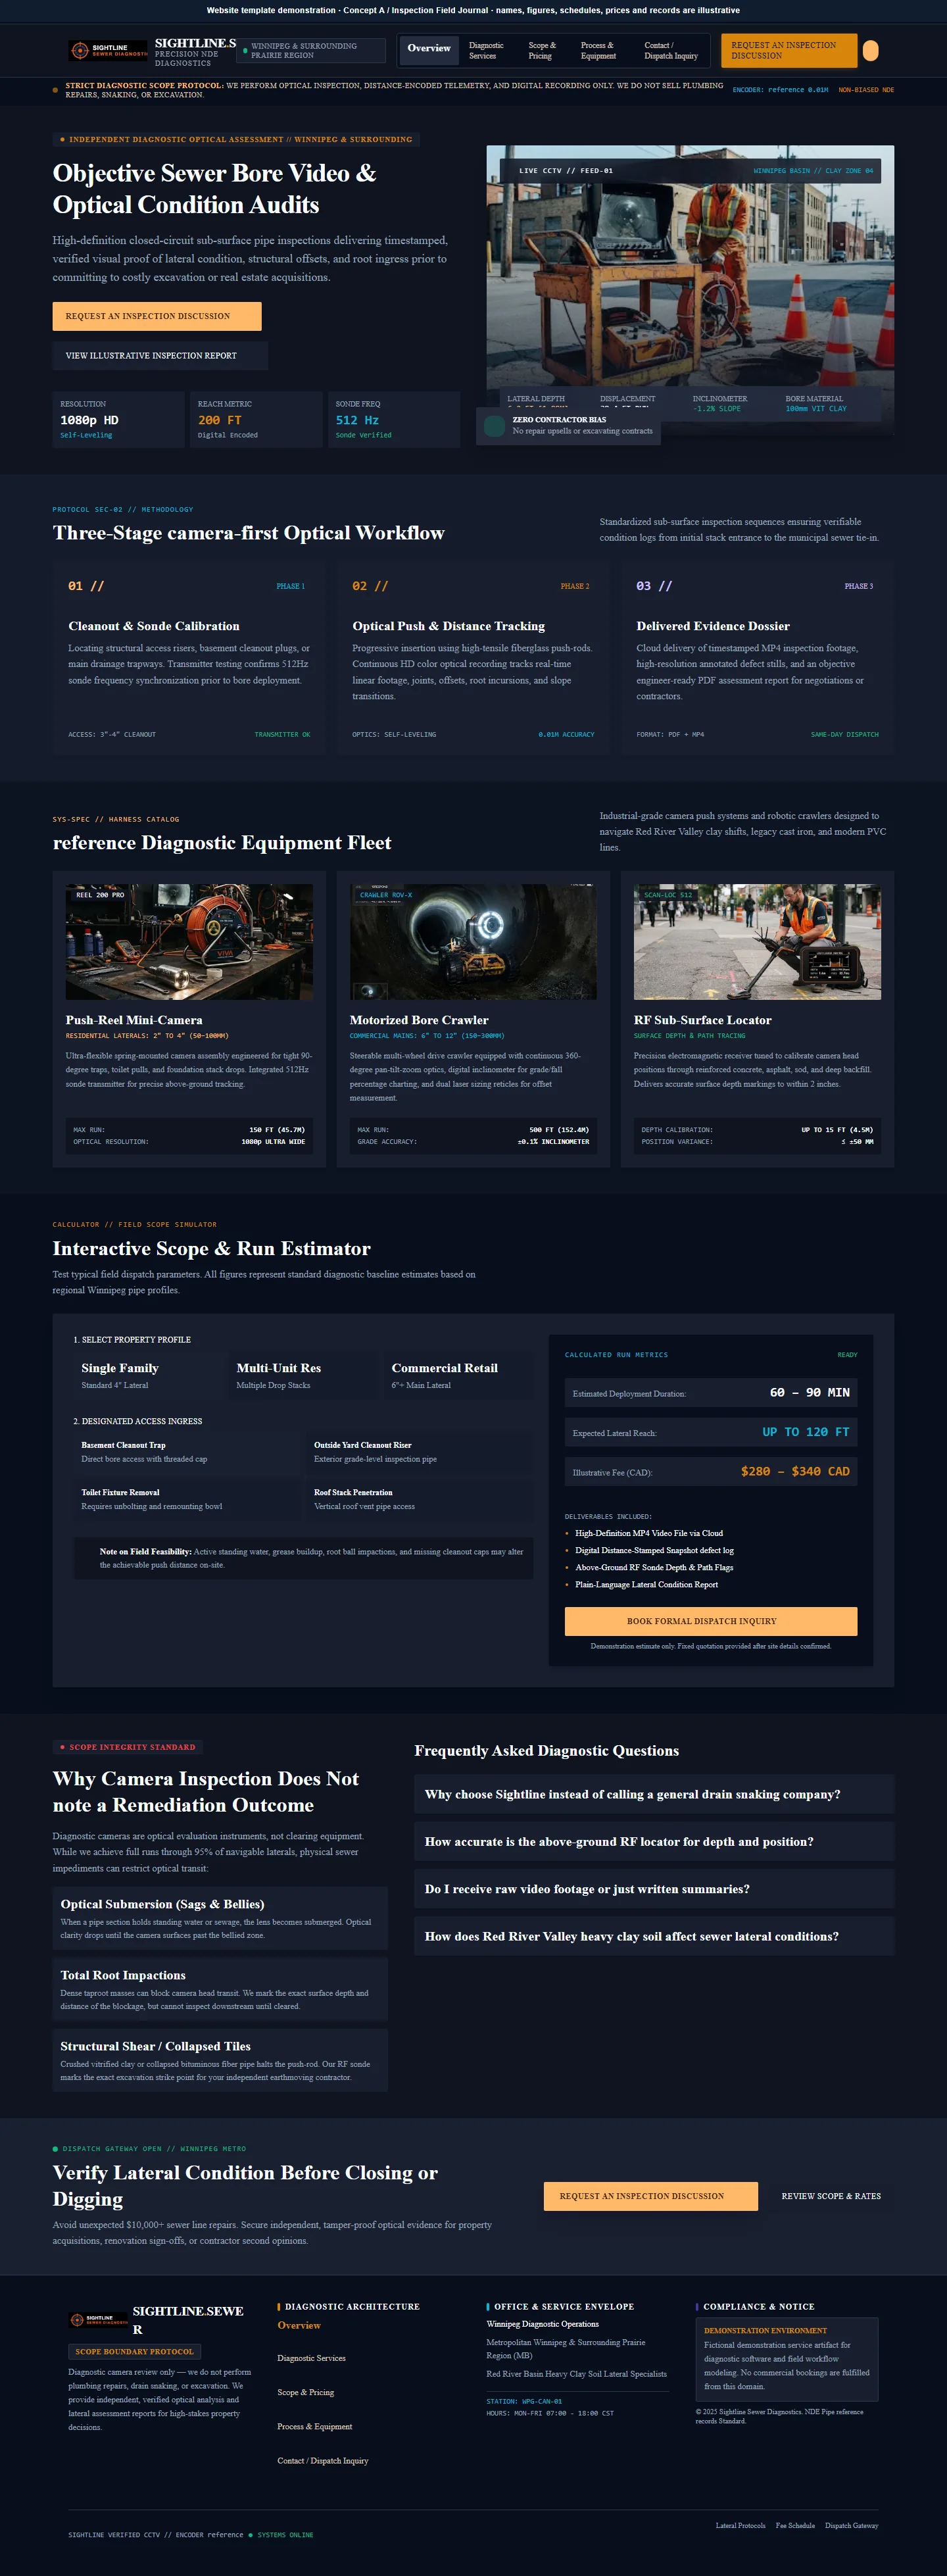The width and height of the screenshot is (947, 2576).
Task: Open Contact / Dispatch Inquiry in header nav
Action: (671, 50)
